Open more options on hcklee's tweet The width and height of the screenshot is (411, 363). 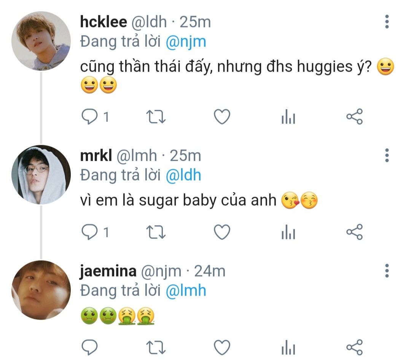387,22
